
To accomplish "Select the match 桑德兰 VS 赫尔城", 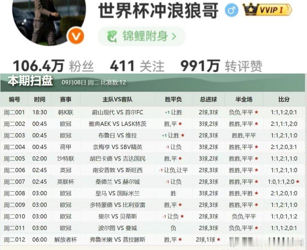I will [117, 182].
